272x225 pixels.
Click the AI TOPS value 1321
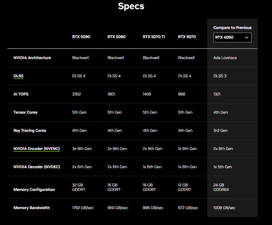click(x=217, y=94)
